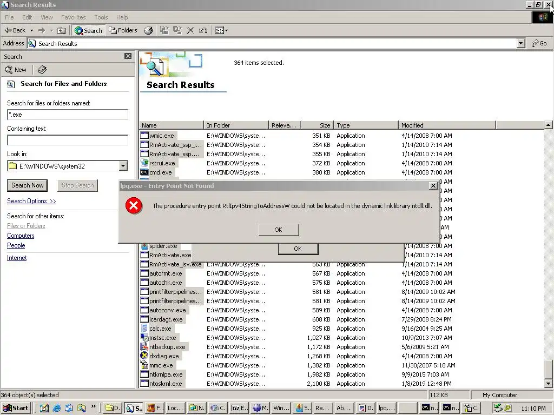Show the Folders pane
The image size is (554, 415).
(x=123, y=30)
